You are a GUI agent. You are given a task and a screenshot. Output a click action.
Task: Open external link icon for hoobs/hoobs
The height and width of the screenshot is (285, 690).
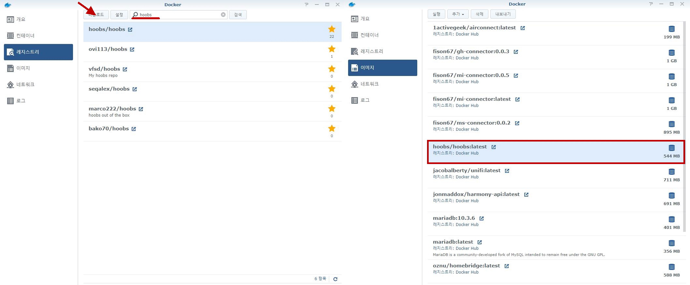tap(130, 30)
